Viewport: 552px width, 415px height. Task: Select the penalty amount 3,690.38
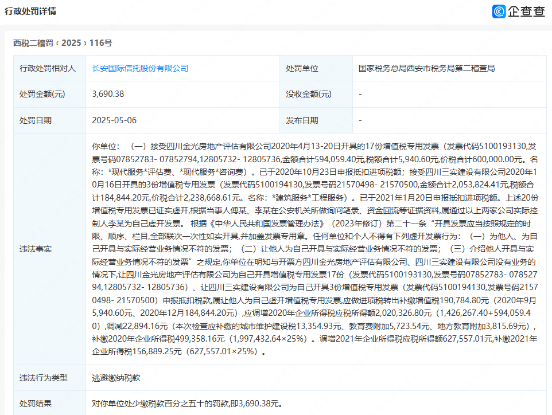(x=108, y=94)
